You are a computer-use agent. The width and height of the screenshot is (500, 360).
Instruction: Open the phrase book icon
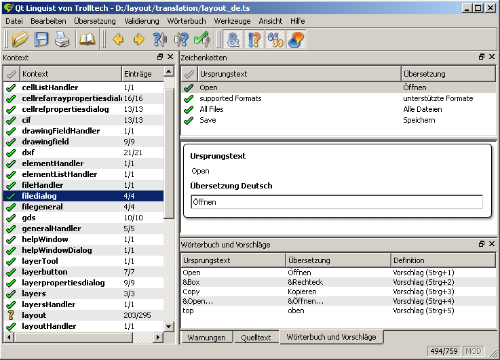point(87,40)
